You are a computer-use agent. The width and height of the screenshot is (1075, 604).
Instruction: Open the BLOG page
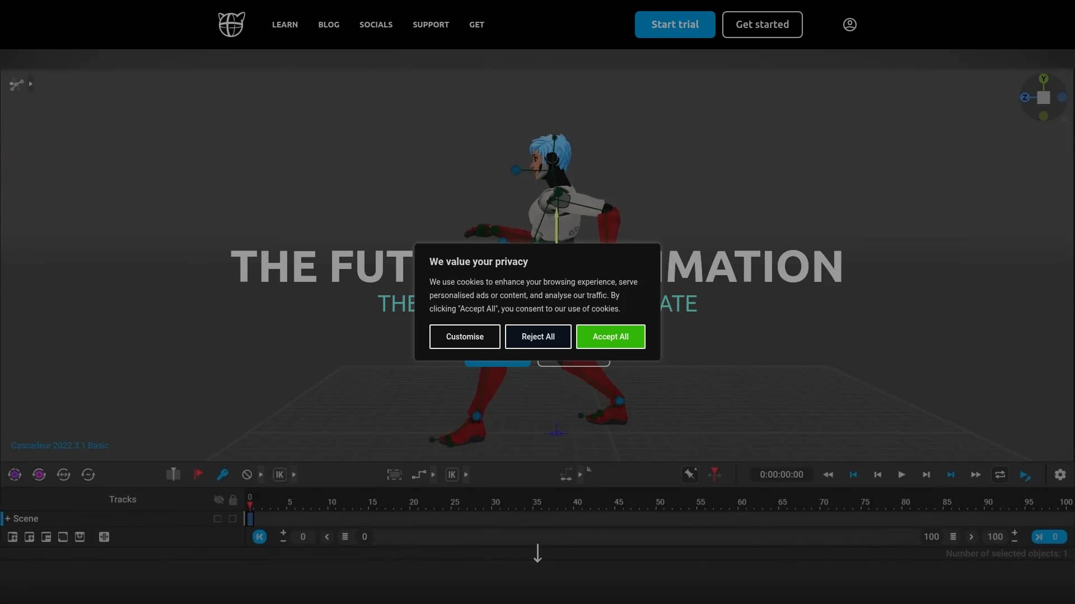click(x=329, y=25)
